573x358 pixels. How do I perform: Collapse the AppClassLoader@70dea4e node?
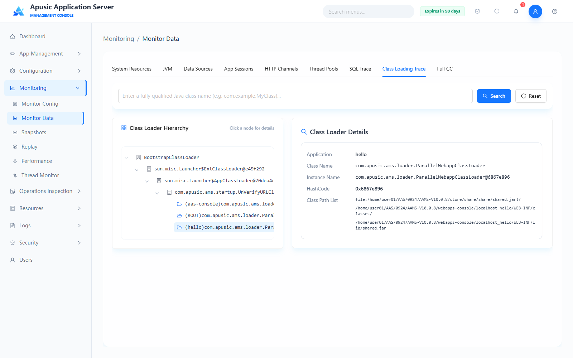point(147,181)
